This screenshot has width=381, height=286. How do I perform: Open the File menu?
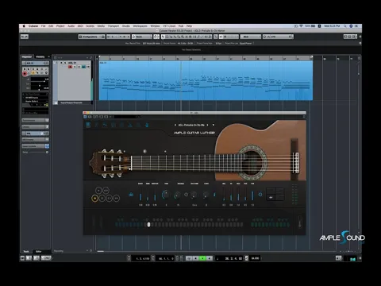[x=43, y=26]
